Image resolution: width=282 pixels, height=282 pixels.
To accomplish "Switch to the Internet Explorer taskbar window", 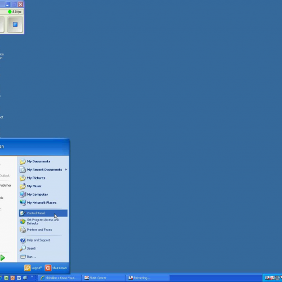I will point(60,278).
